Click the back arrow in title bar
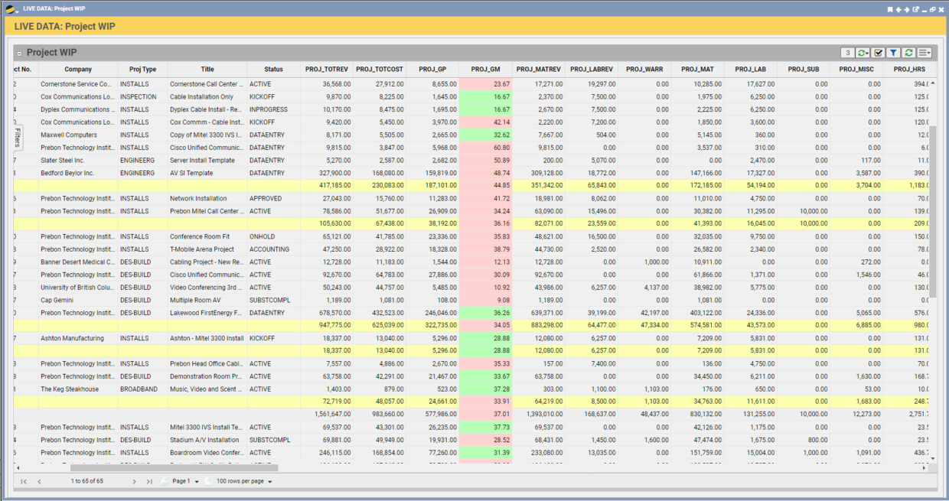The height and width of the screenshot is (501, 949). click(898, 9)
